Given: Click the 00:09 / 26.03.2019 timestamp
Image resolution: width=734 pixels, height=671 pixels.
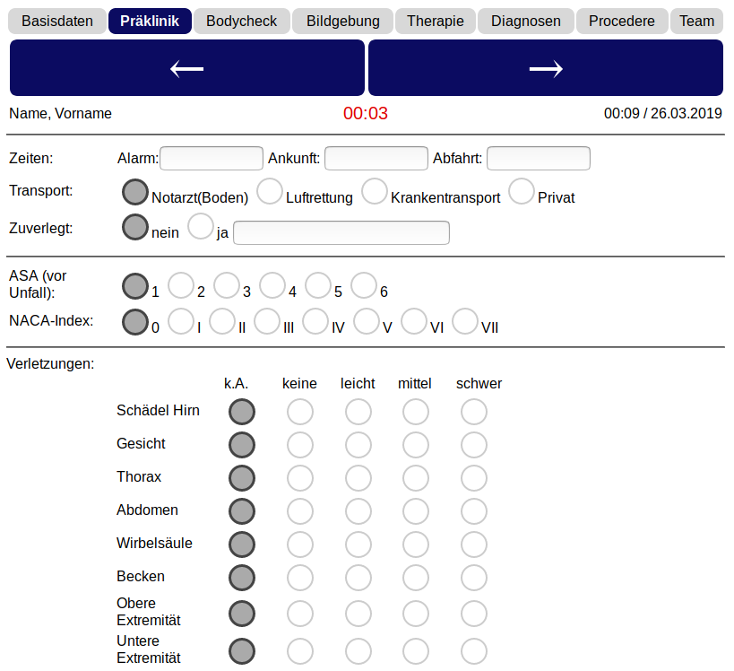Looking at the screenshot, I should pyautogui.click(x=663, y=113).
